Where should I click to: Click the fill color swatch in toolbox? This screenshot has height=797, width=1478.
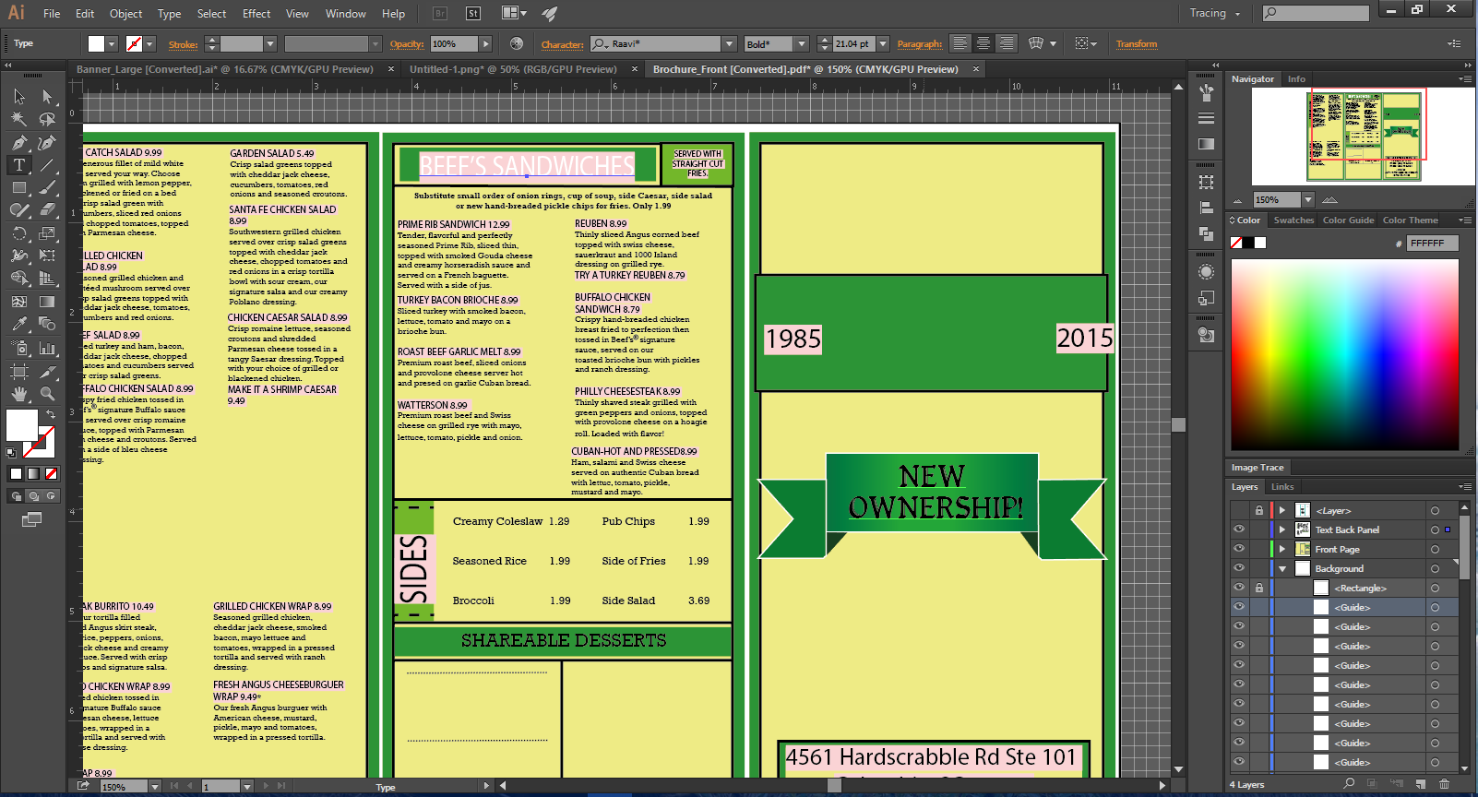(22, 425)
